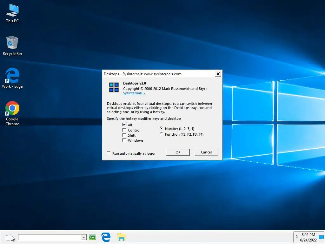
Task: Click 'Specify the hotkey modifier keys and desktop' text
Action: 144,119
